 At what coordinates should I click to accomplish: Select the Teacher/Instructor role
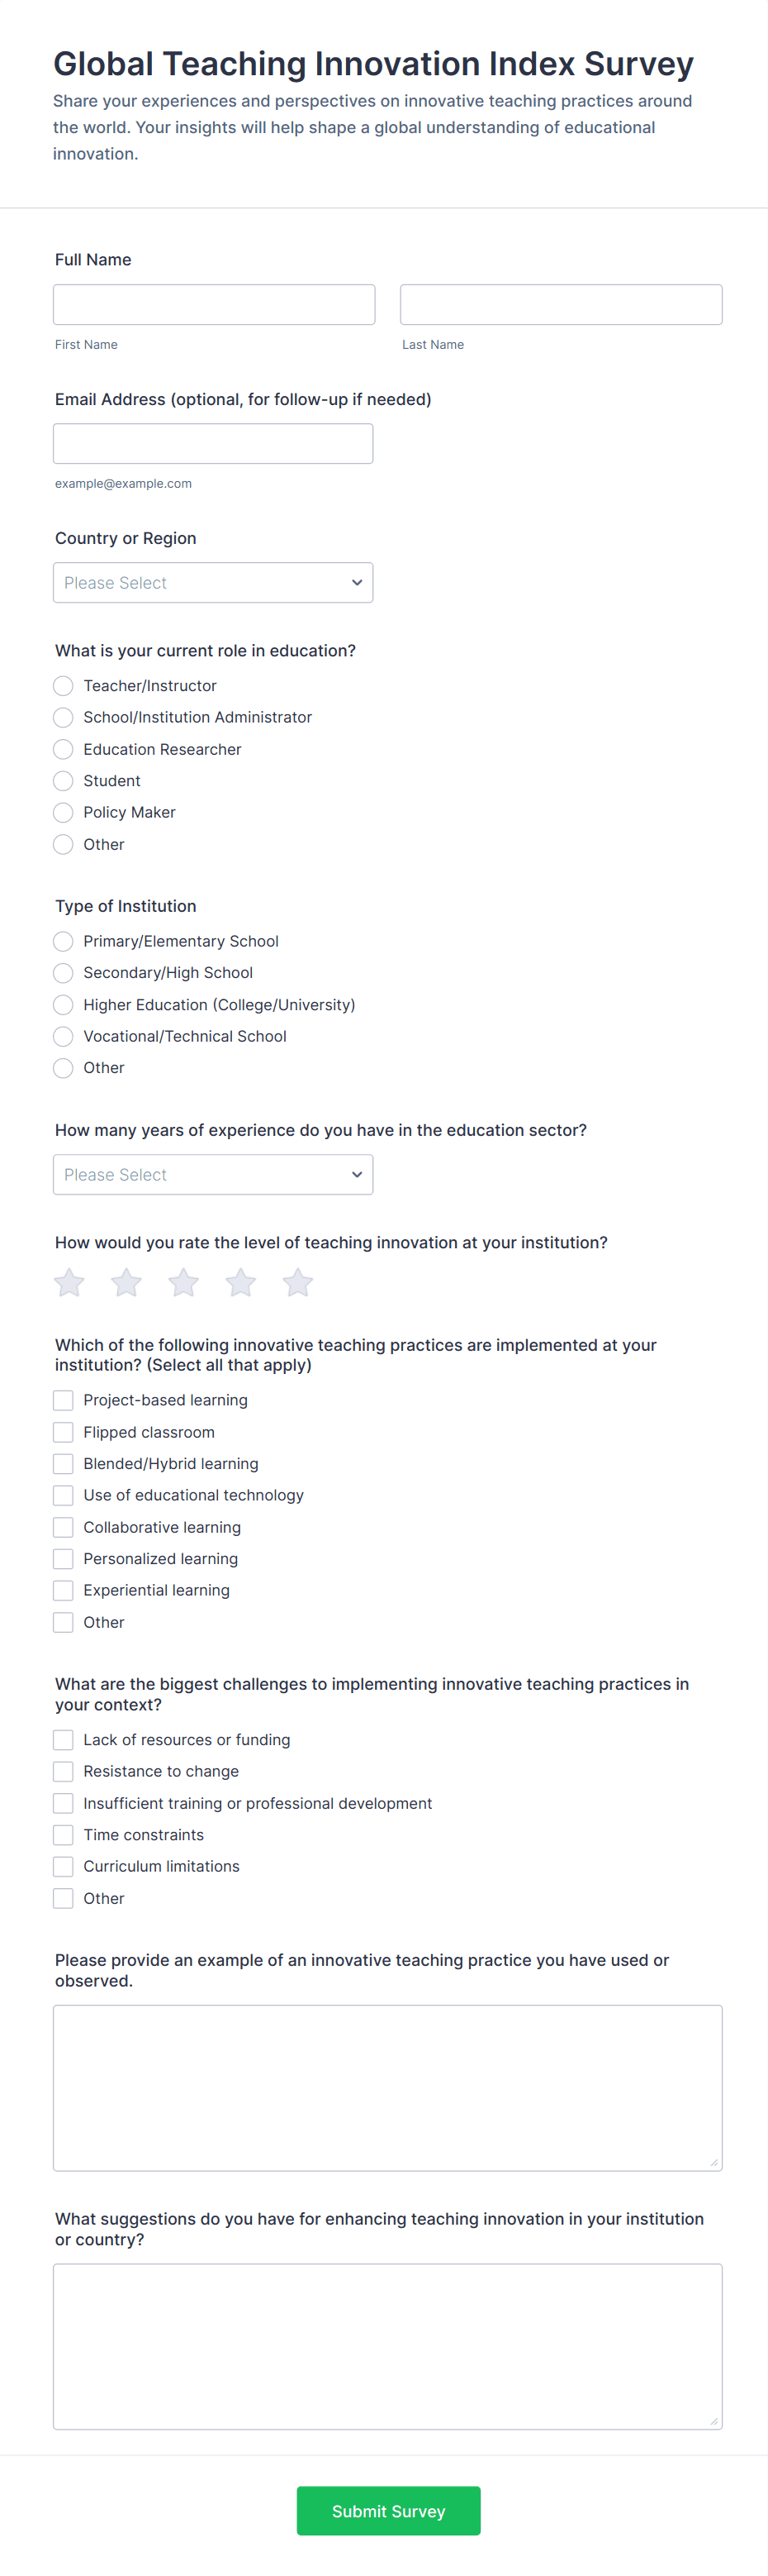63,686
